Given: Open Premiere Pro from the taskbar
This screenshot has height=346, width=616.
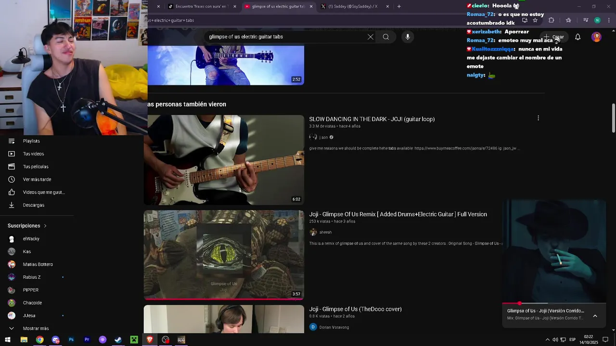Looking at the screenshot, I should coord(87,340).
